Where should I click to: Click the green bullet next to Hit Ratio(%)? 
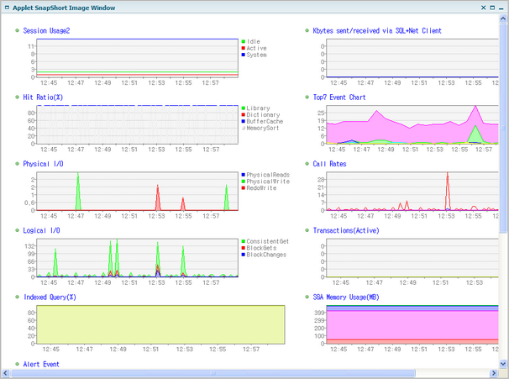pyautogui.click(x=17, y=97)
